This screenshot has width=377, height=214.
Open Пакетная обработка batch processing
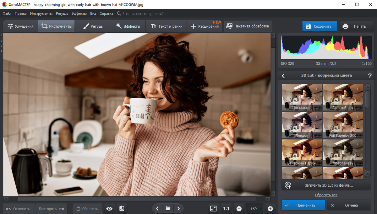[248, 26]
